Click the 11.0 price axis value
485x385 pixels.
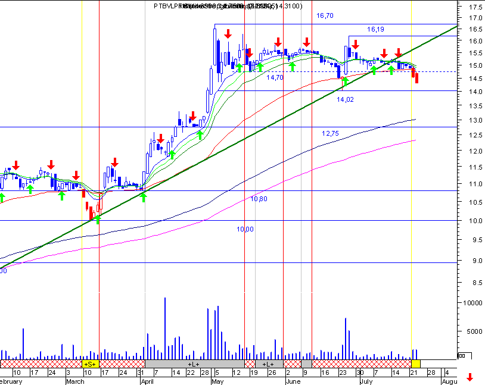pos(475,184)
